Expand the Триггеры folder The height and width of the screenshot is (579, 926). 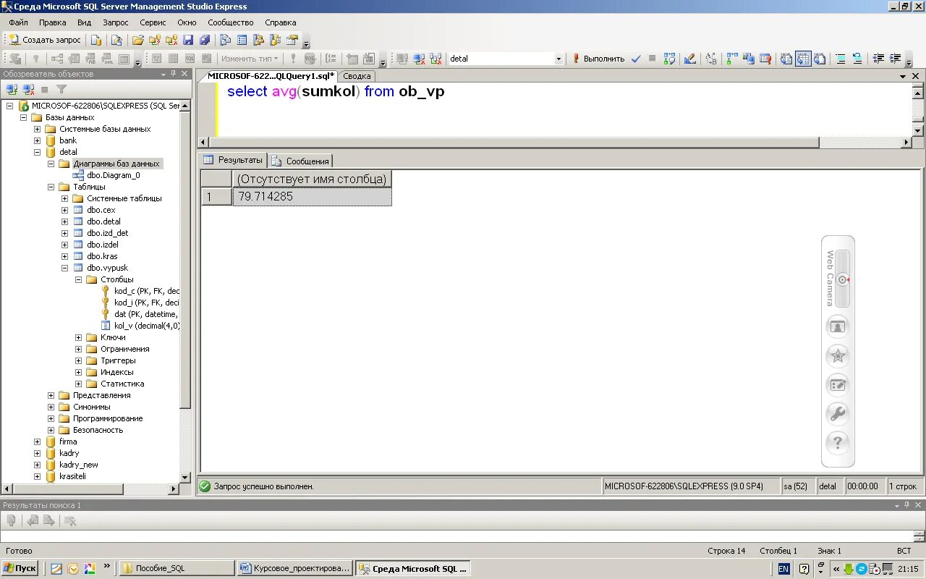[x=78, y=360]
